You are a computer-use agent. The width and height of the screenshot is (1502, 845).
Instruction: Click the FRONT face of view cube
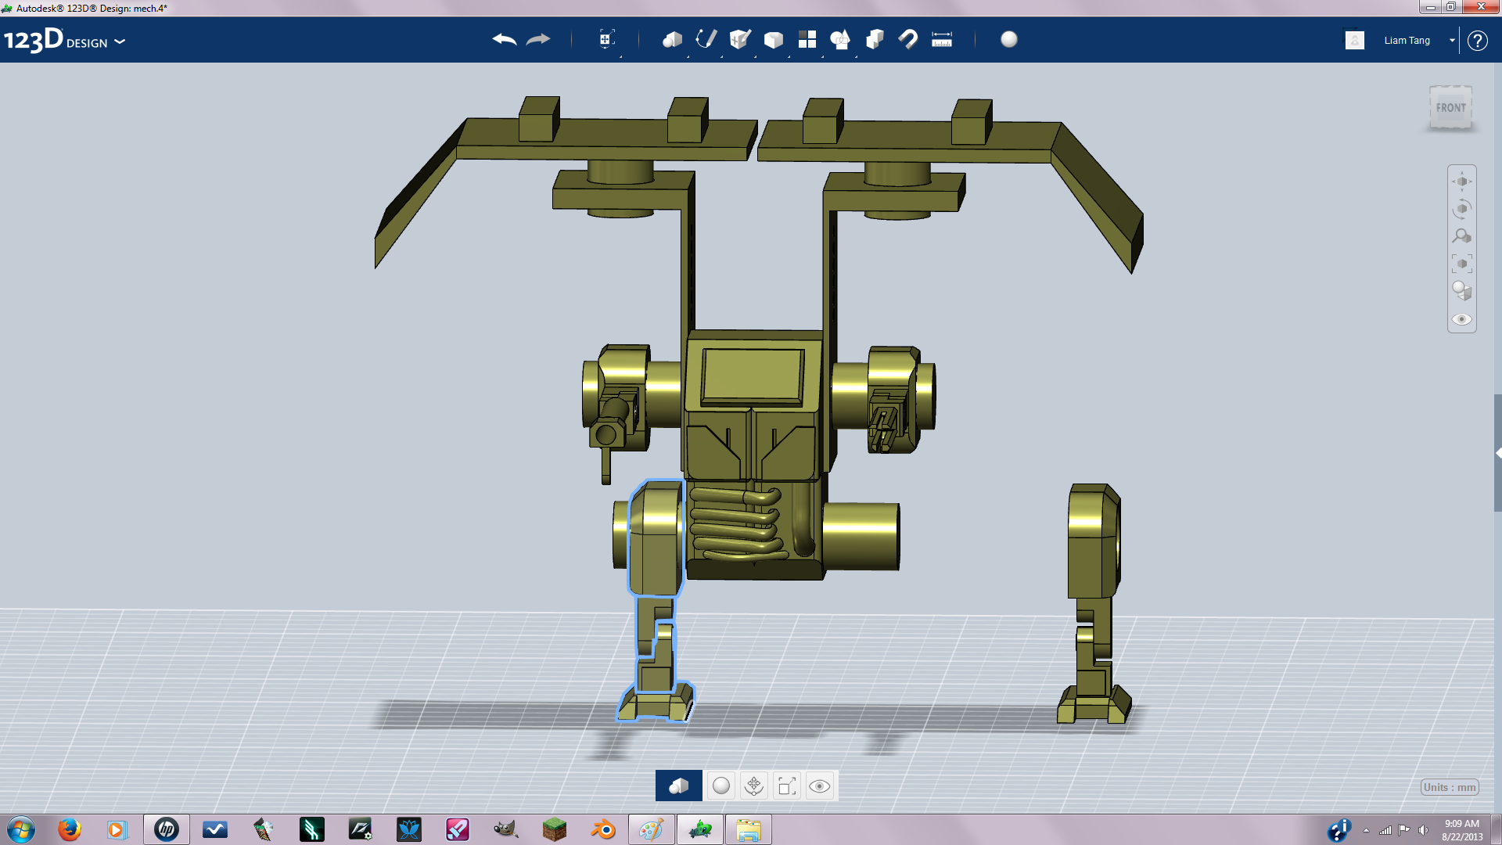coord(1451,108)
